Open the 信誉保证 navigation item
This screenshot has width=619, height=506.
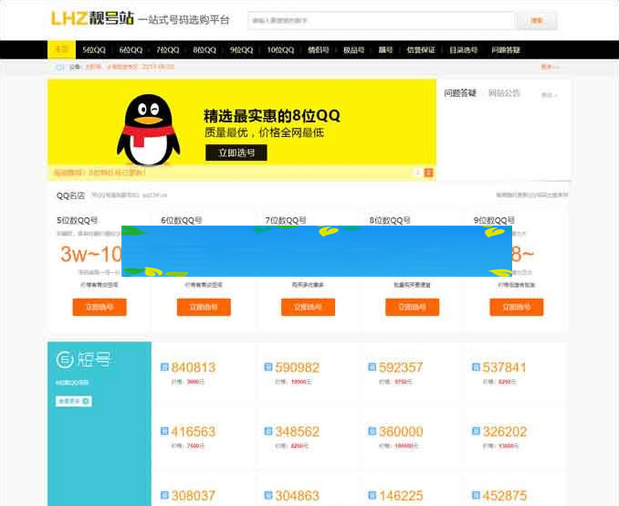(421, 50)
